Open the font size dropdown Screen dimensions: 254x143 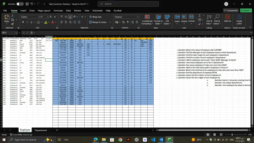click(x=47, y=17)
